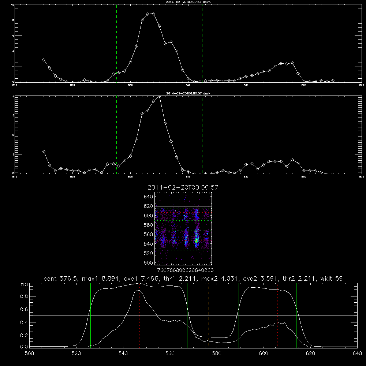Click y-axis label '0.6' on bottom plot
The width and height of the screenshot is (366, 366).
point(24,310)
